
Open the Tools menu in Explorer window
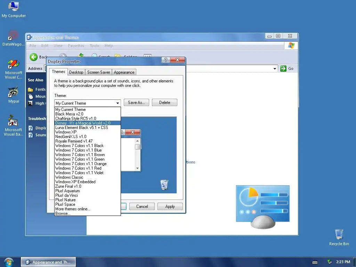94,46
